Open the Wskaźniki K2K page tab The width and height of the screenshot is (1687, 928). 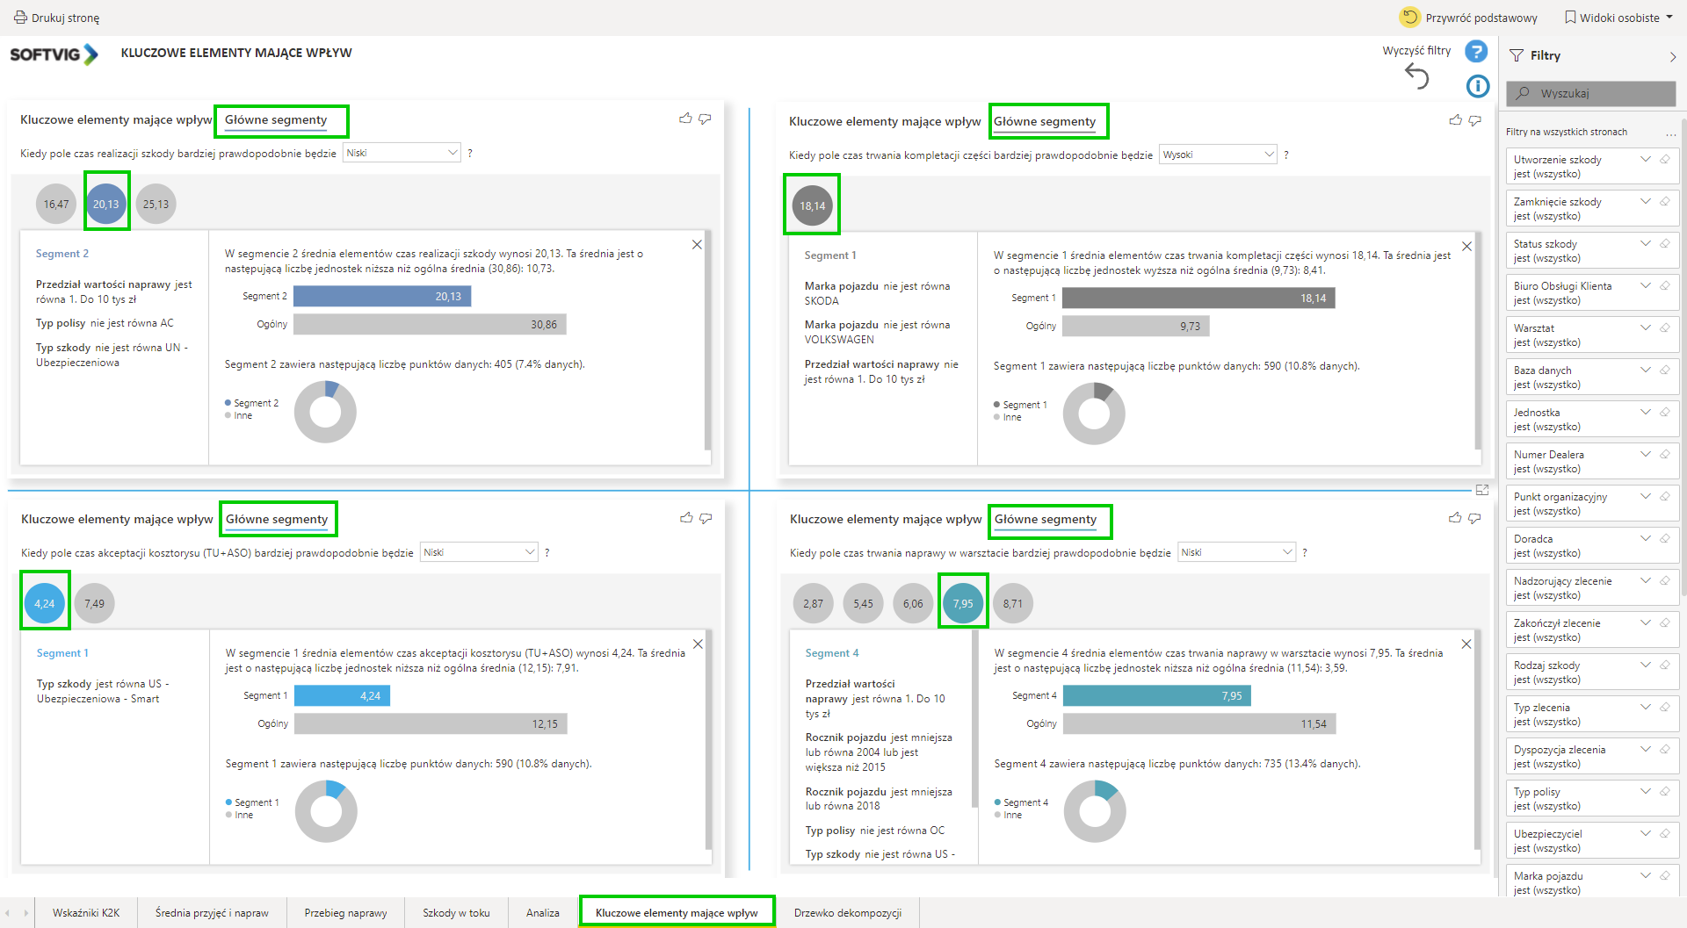click(x=86, y=913)
